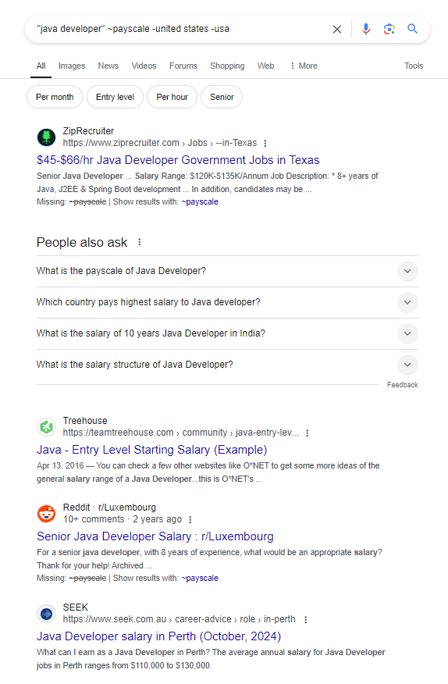Click the 'ZipRecruiter' source name
Screen dimensions: 448x684
[88, 131]
